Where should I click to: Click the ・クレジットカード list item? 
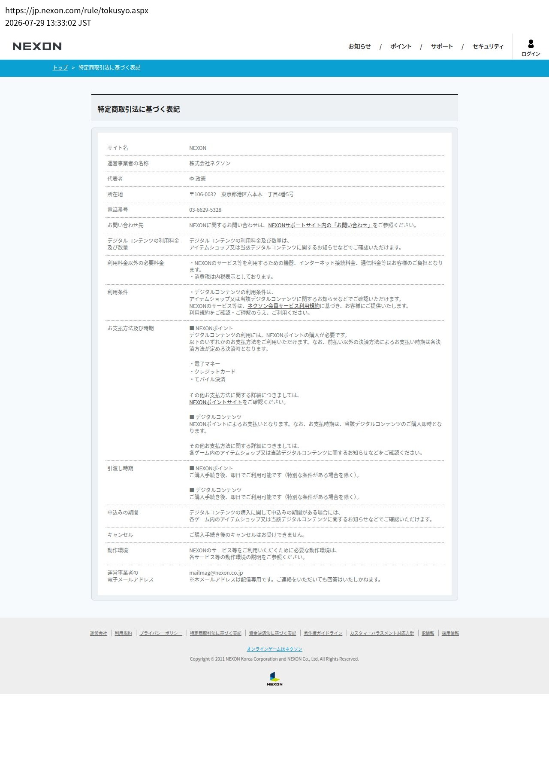click(212, 372)
